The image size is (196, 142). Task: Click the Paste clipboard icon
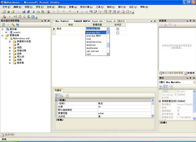[x=42, y=12]
